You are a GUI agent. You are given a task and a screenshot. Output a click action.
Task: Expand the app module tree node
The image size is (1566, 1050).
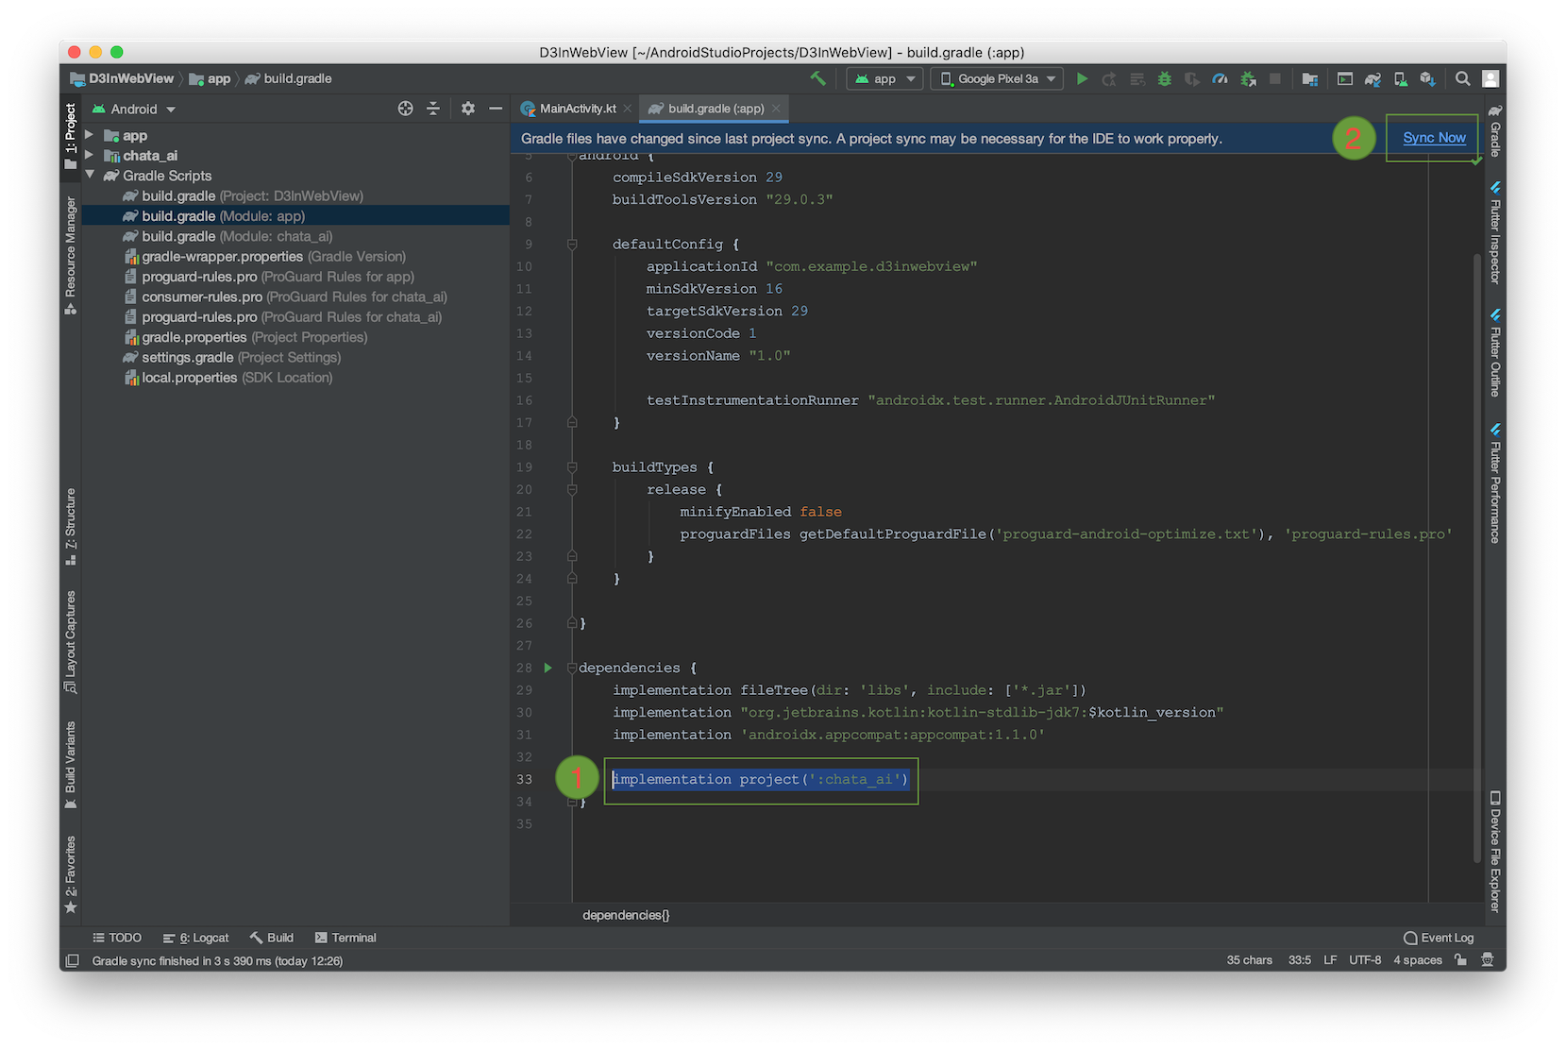[90, 135]
